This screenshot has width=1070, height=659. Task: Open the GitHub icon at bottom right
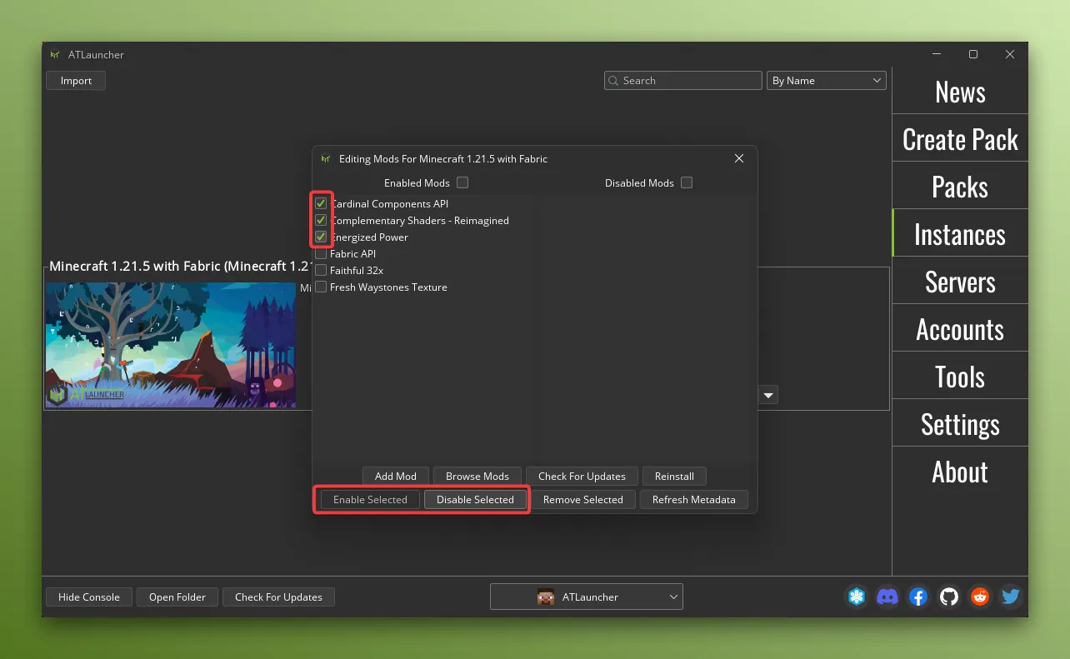(x=948, y=597)
